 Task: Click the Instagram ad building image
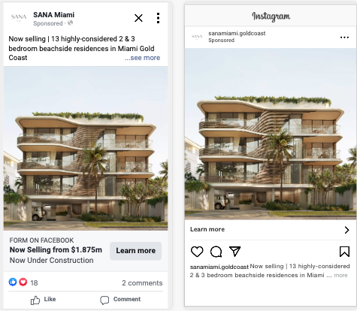(x=271, y=134)
